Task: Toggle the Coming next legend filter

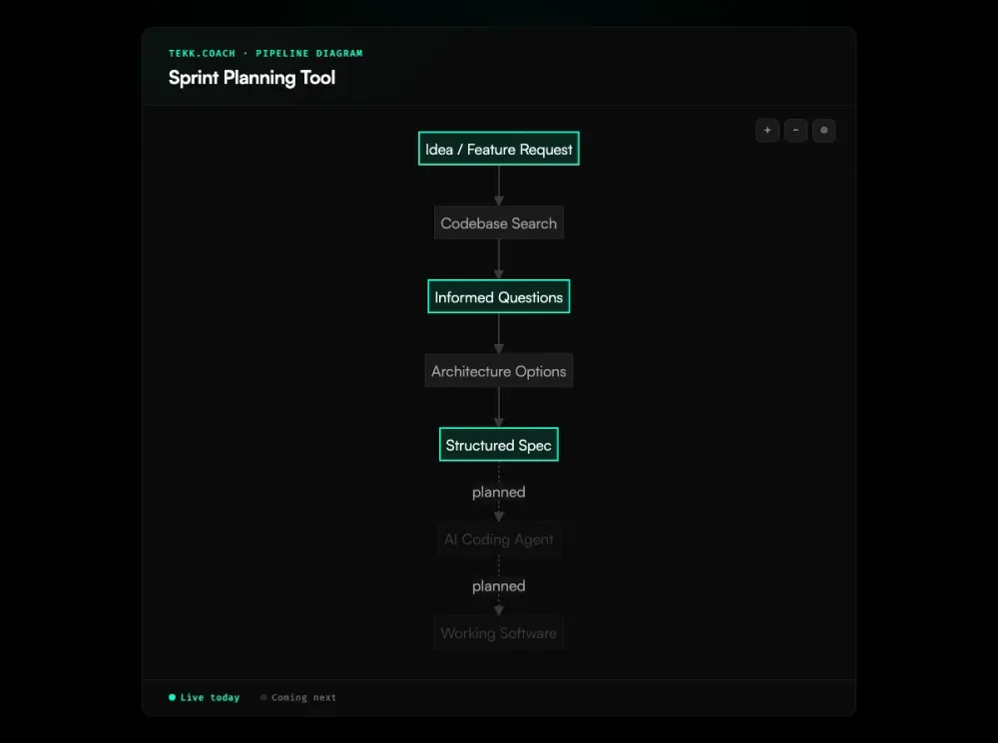Action: (x=297, y=697)
